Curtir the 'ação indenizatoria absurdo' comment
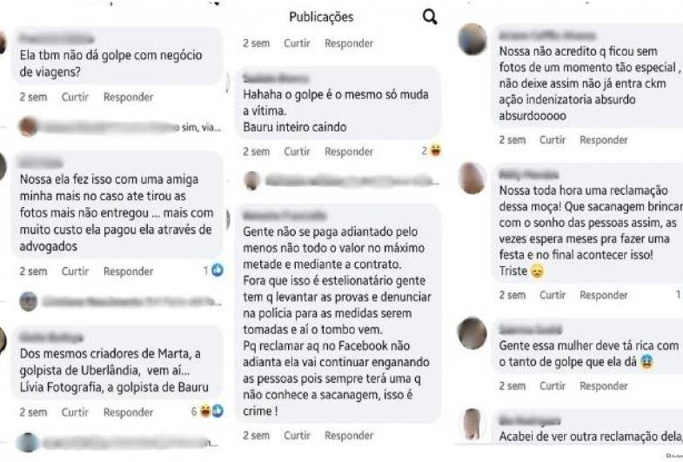The width and height of the screenshot is (683, 462). [x=552, y=140]
